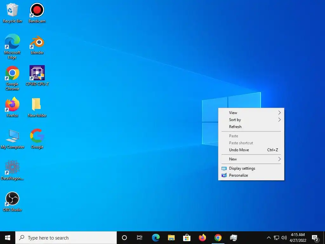325x244 pixels.
Task: Open Microsoft Store from the taskbar
Action: point(187,238)
